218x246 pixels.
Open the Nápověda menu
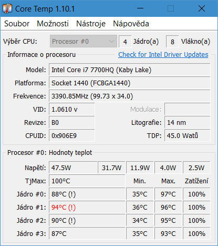pos(131,24)
